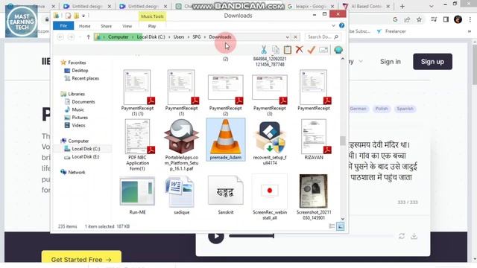Switch to Details view in status bar

point(332,226)
